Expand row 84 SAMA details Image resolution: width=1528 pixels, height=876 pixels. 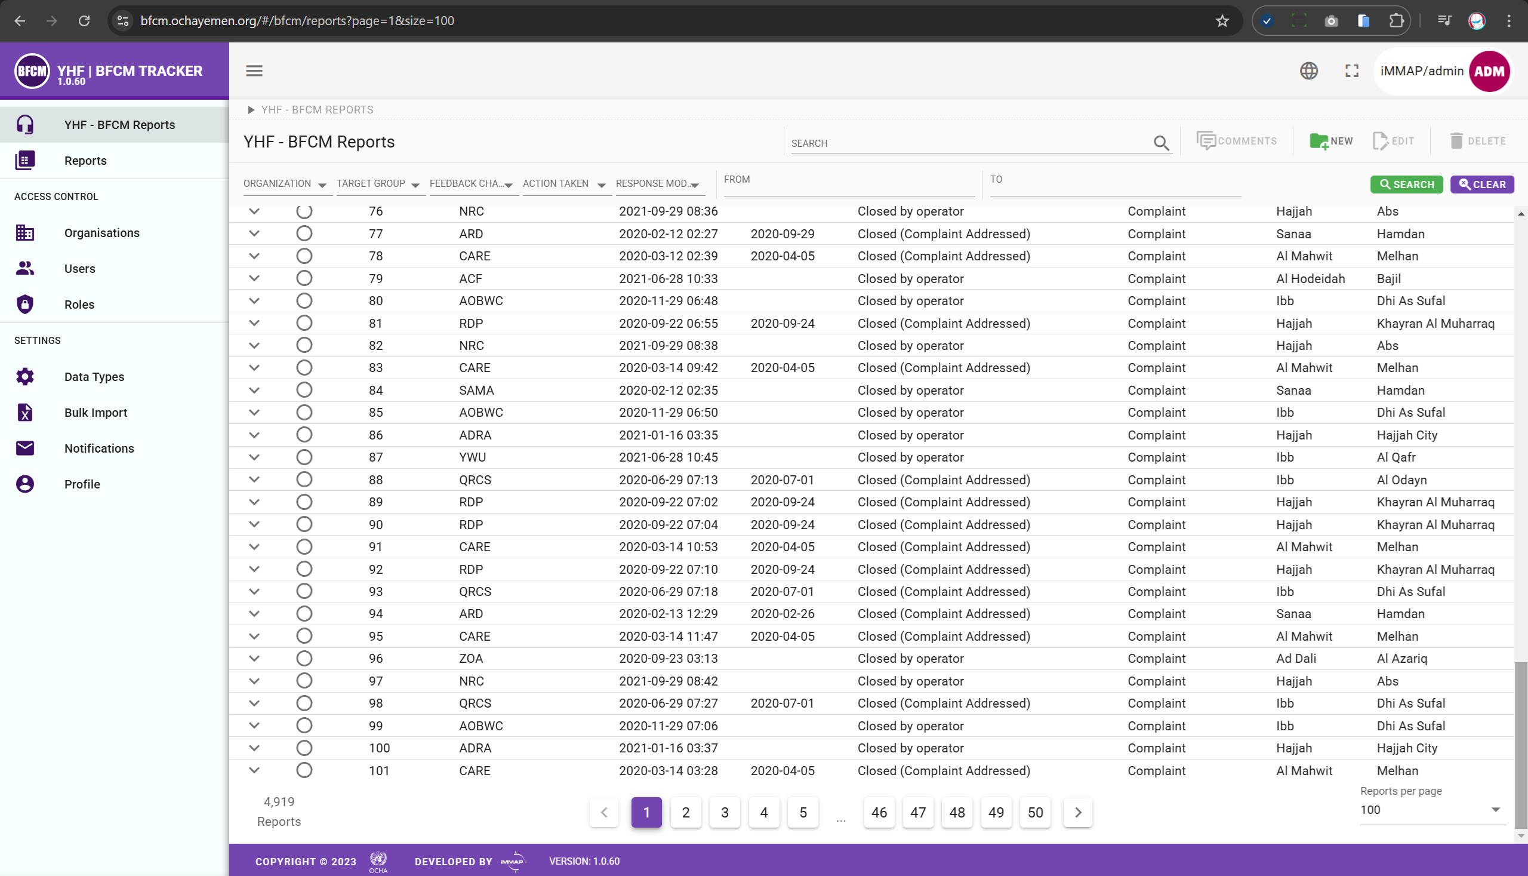click(x=254, y=391)
